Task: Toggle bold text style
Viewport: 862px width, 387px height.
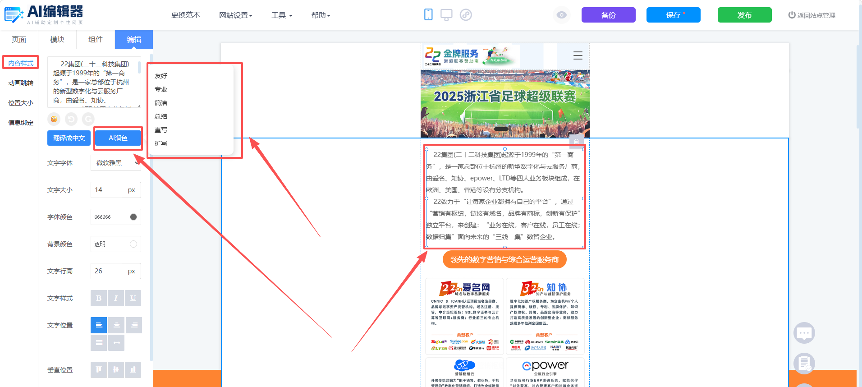Action: 99,298
